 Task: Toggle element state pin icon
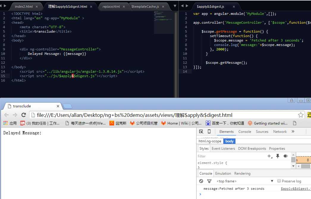pos(278,156)
